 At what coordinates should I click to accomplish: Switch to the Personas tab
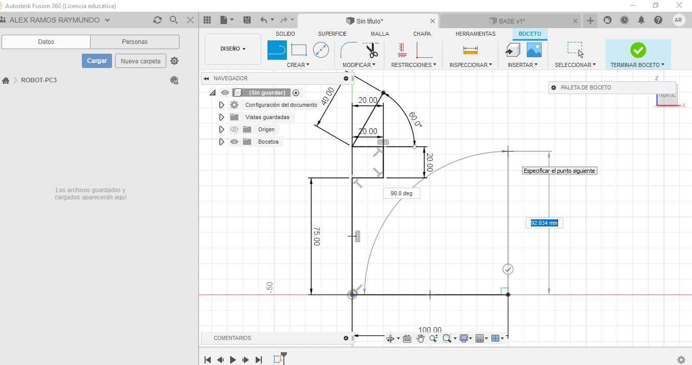pyautogui.click(x=135, y=42)
